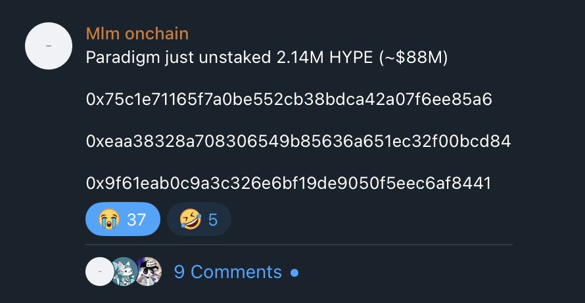Viewport: 585px width, 303px height.
Task: Click the blue unread dot beside Comments
Action: 294,272
